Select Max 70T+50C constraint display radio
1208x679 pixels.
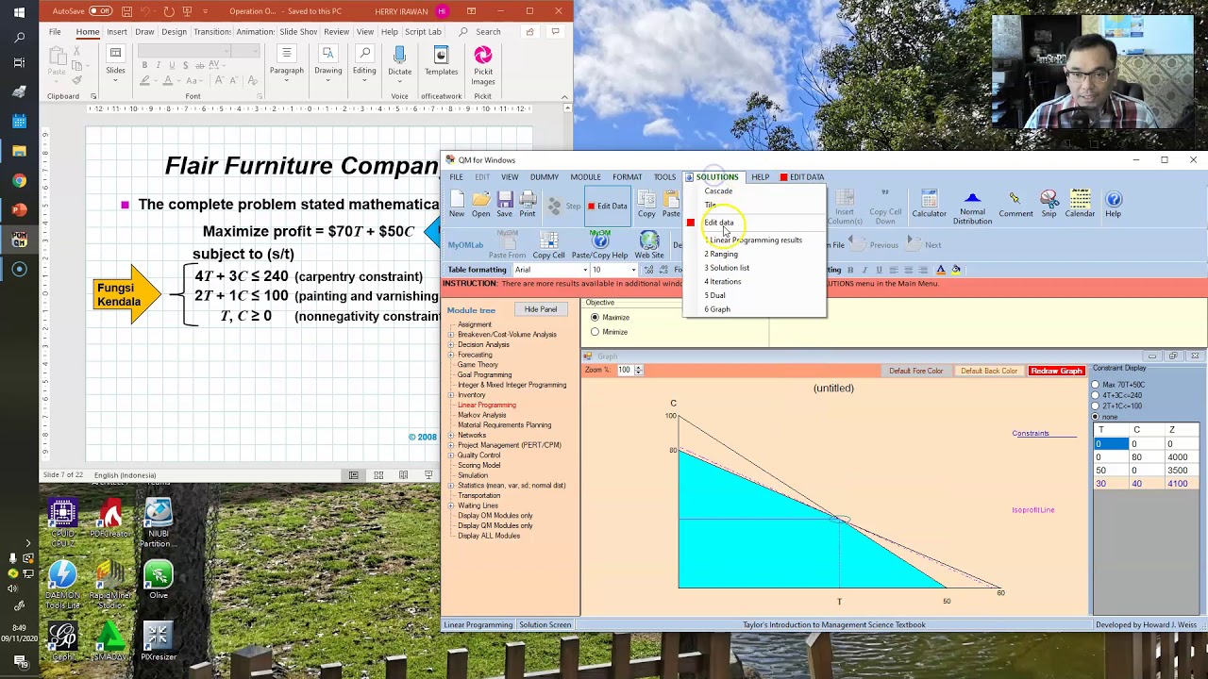1096,385
